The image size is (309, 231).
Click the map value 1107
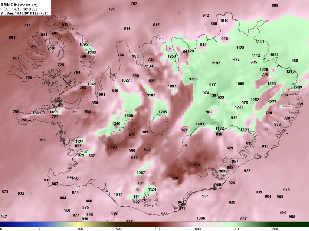(151, 95)
